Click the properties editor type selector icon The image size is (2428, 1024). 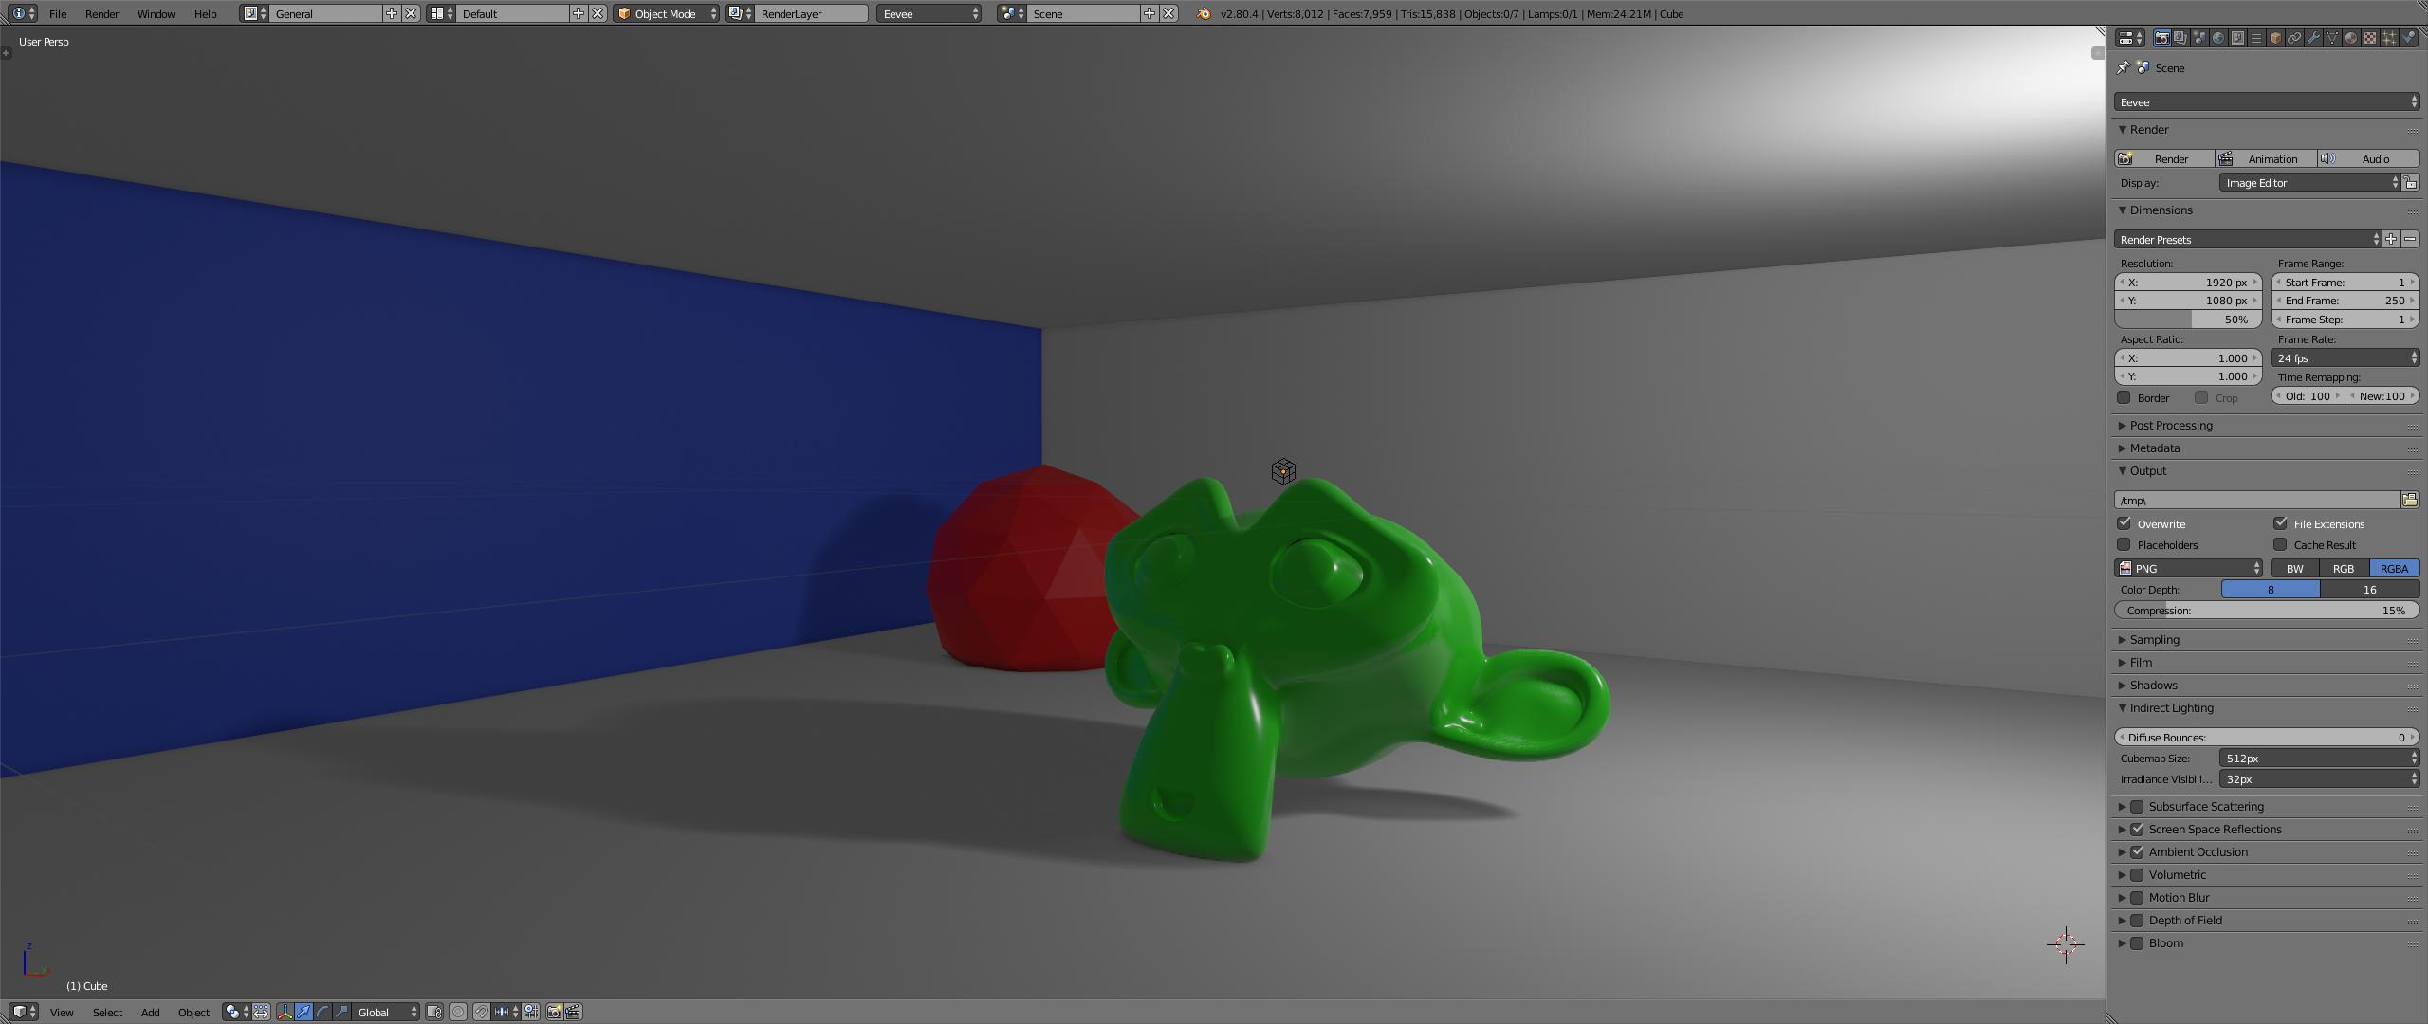point(2130,38)
